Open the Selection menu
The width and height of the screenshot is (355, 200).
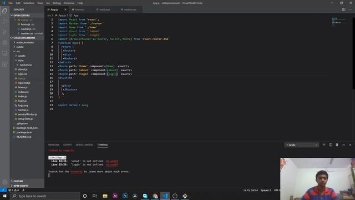pyautogui.click(x=29, y=3)
